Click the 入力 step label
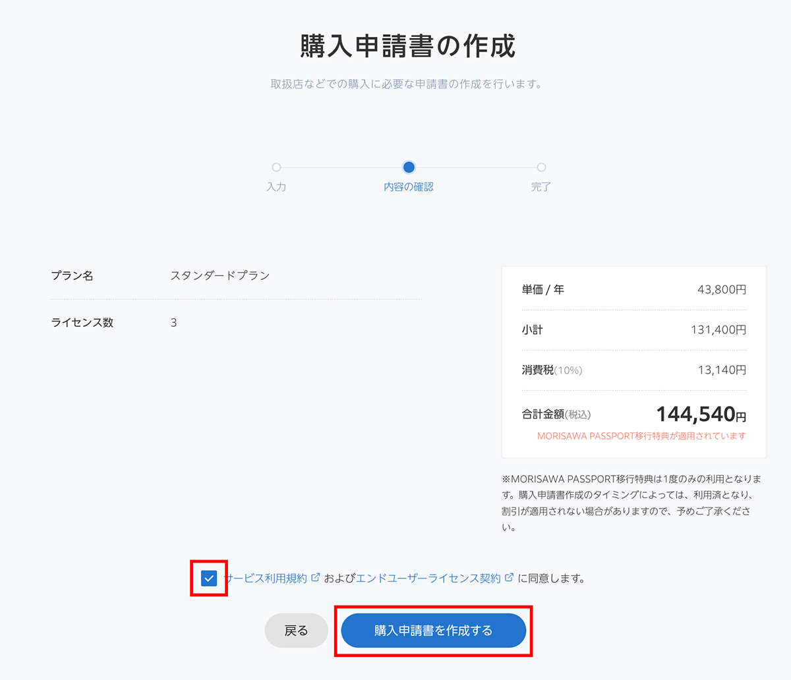The width and height of the screenshot is (791, 680). (276, 187)
